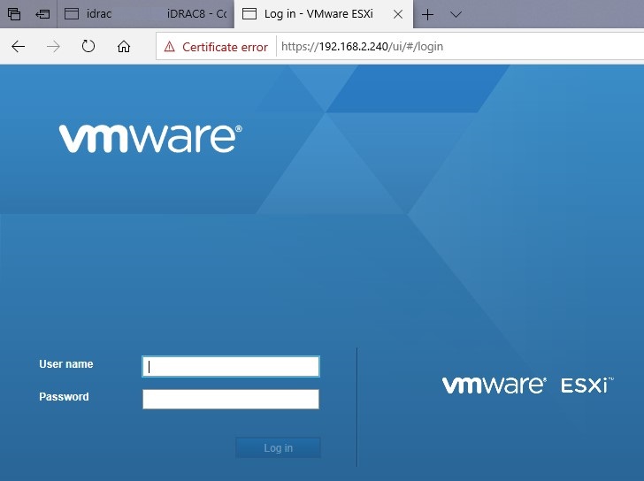Open the Certificate error details
The width and height of the screenshot is (644, 481).
click(x=225, y=47)
